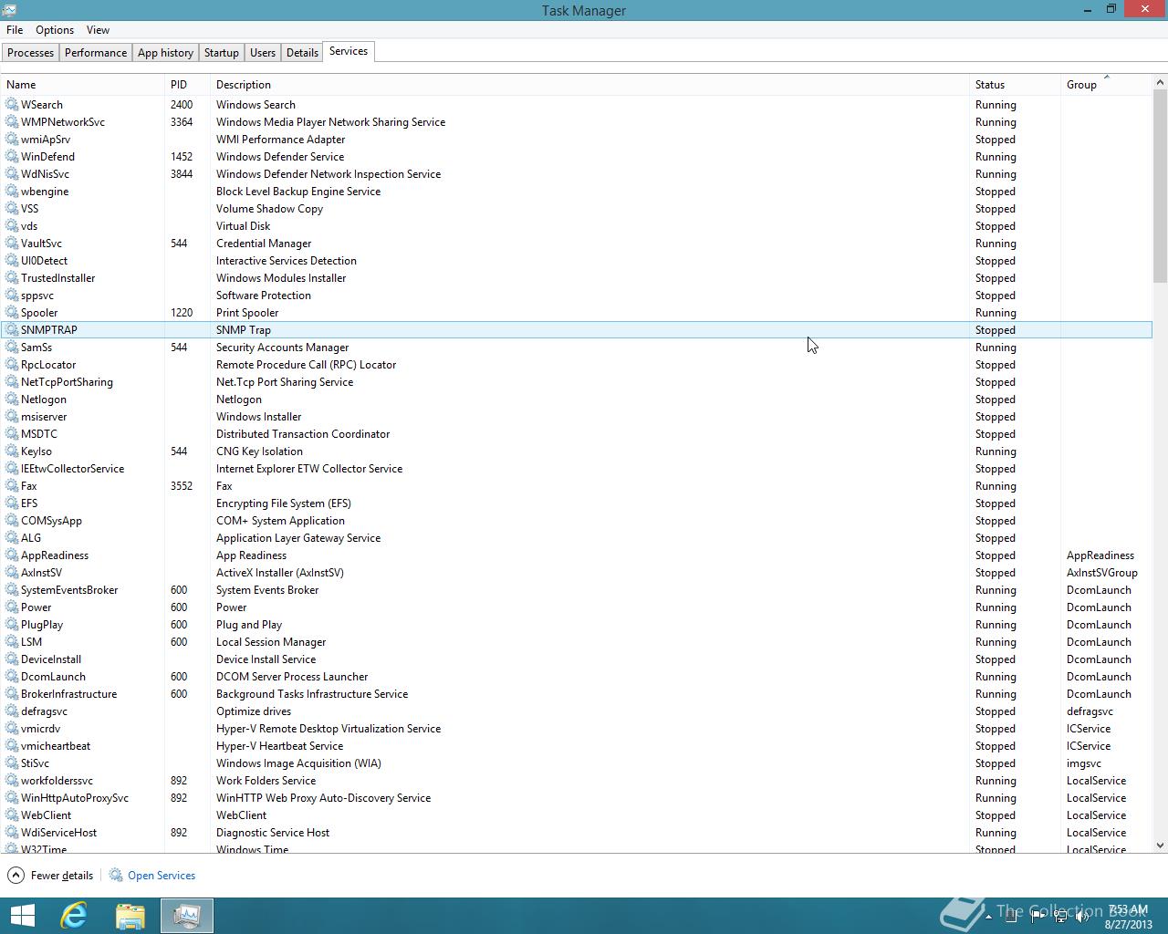Select the vmicheartbeat service name
This screenshot has width=1168, height=934.
tap(56, 746)
